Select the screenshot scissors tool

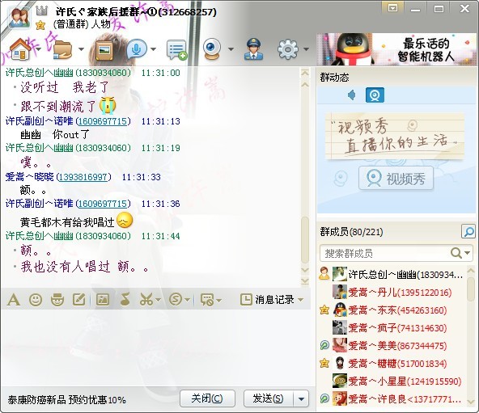146,300
